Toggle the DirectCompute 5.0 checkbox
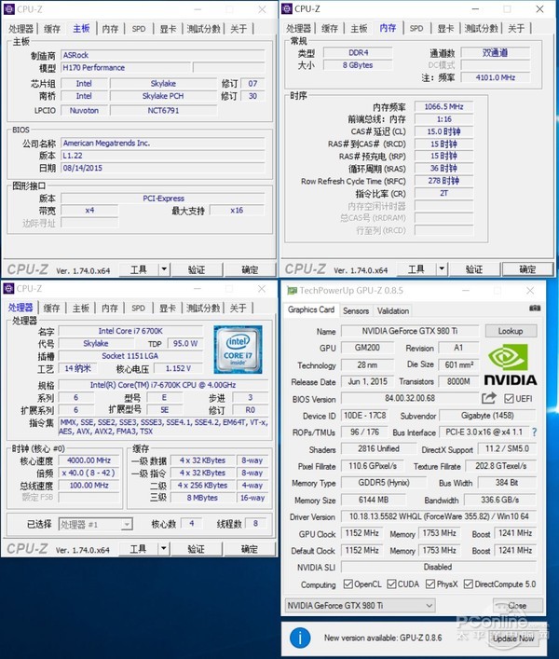 pos(469,584)
